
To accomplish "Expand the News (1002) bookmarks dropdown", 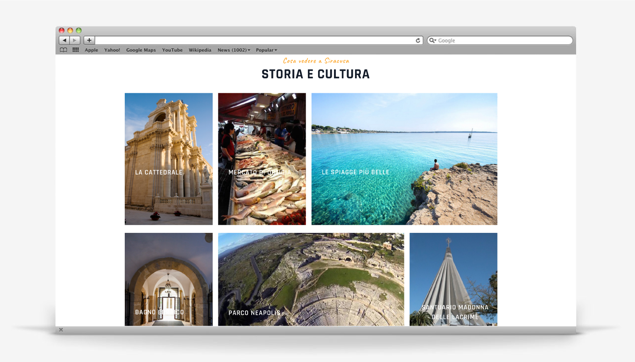I will coord(234,50).
